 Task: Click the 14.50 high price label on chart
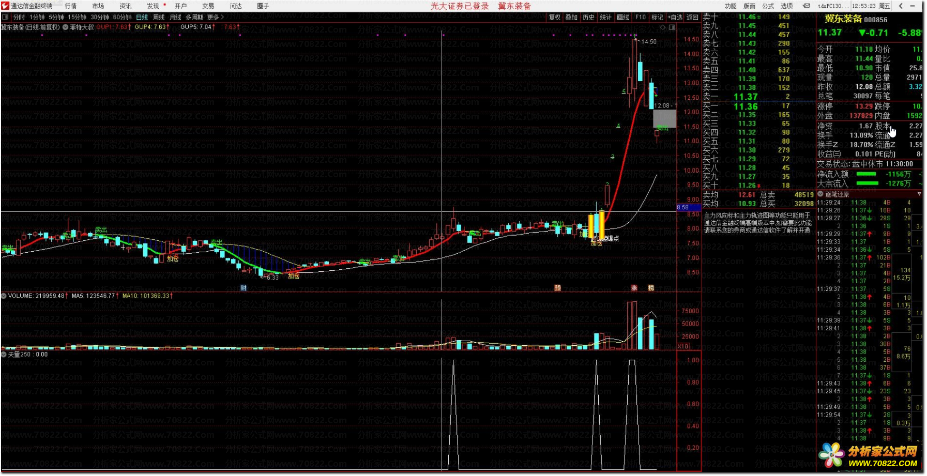click(x=649, y=42)
